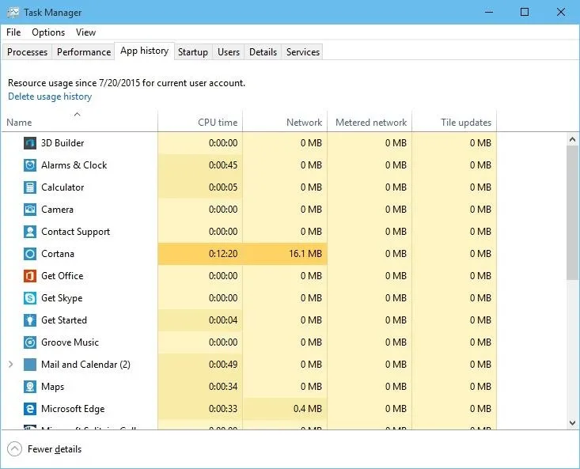Click the Calculator app icon
Viewport: 580px width, 469px height.
30,187
